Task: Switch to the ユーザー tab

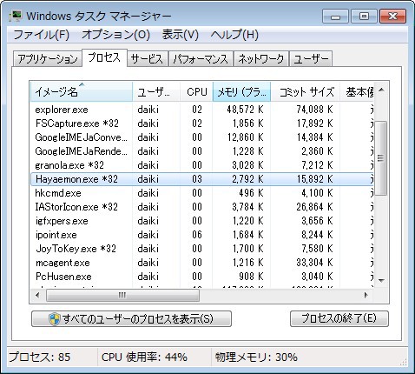Action: 311,59
